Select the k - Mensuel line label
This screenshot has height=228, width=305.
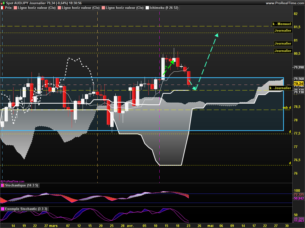coord(282,24)
